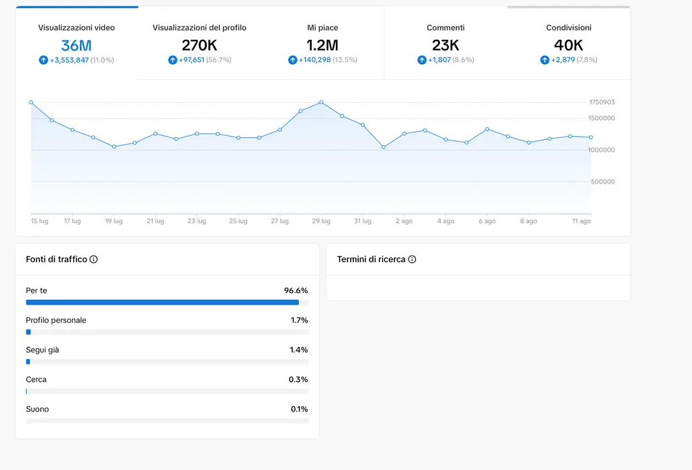Click the info icon beside Termini di ricerca

tap(412, 260)
